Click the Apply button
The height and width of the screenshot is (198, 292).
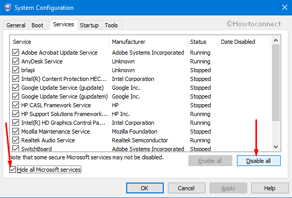pyautogui.click(x=228, y=188)
